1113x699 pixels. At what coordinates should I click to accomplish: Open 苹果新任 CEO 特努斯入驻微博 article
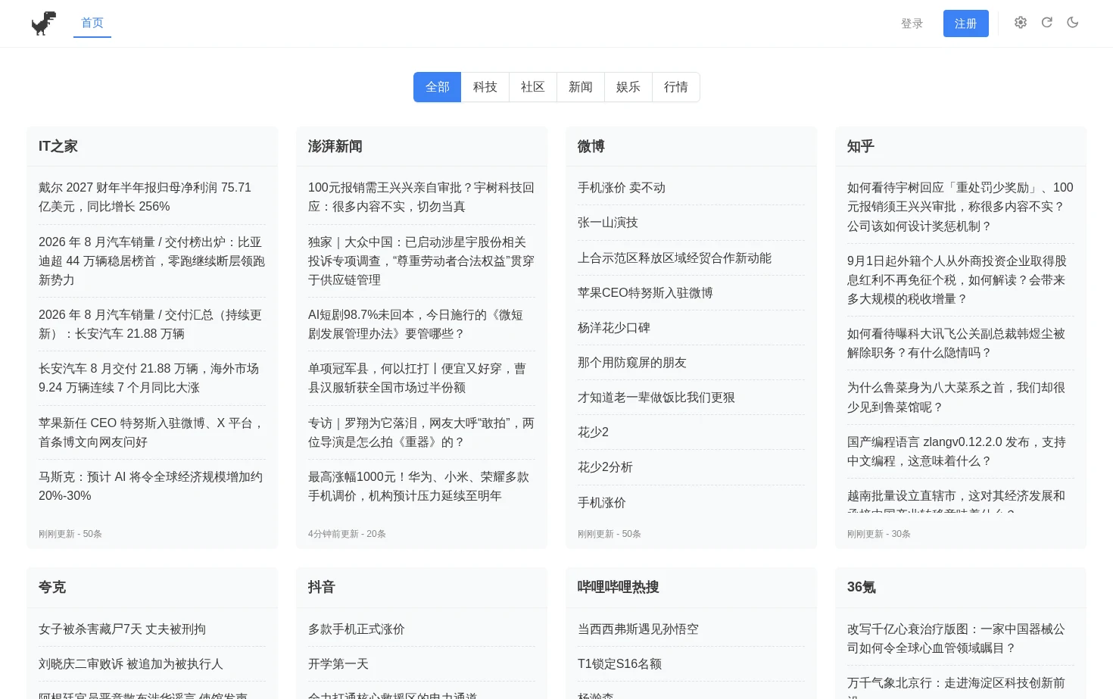[152, 432]
